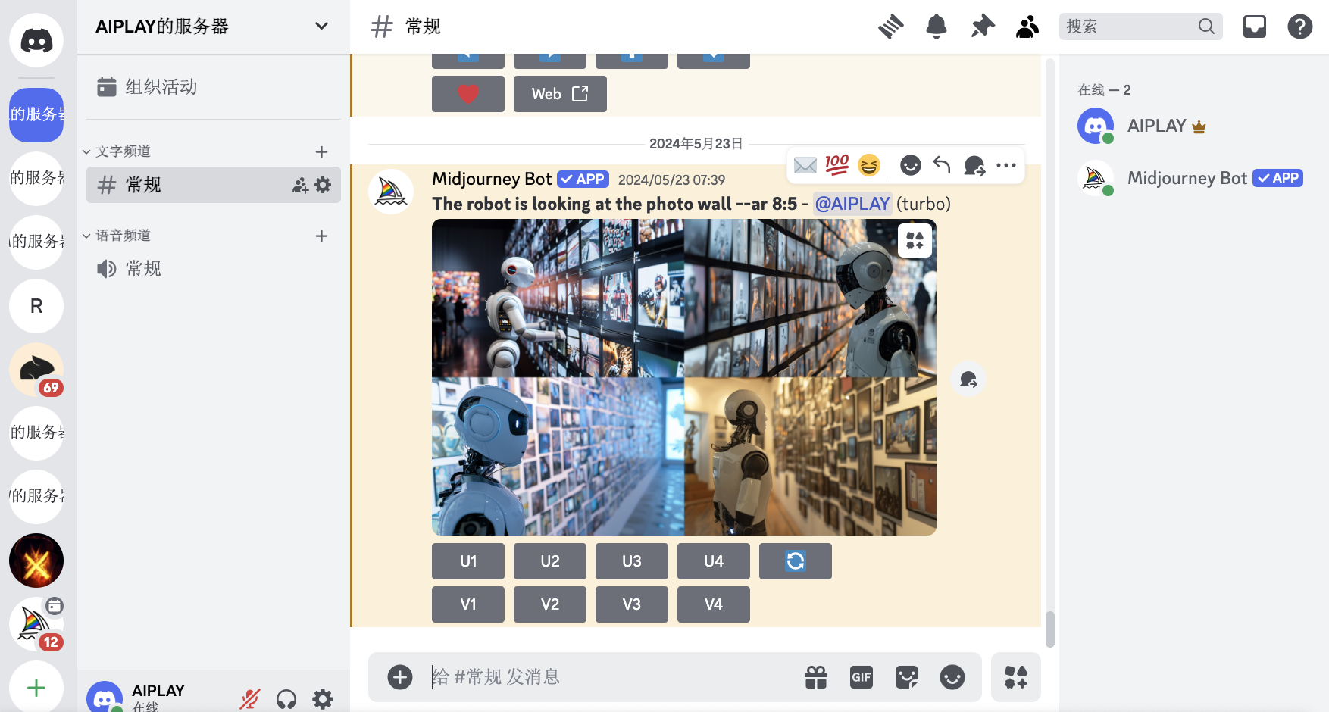Join the 常规 voice channel
Image resolution: width=1329 pixels, height=712 pixels.
[x=214, y=269]
